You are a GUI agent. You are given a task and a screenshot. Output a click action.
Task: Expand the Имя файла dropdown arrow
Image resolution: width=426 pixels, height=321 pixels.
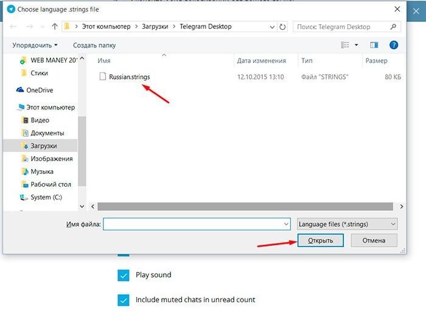coord(286,224)
